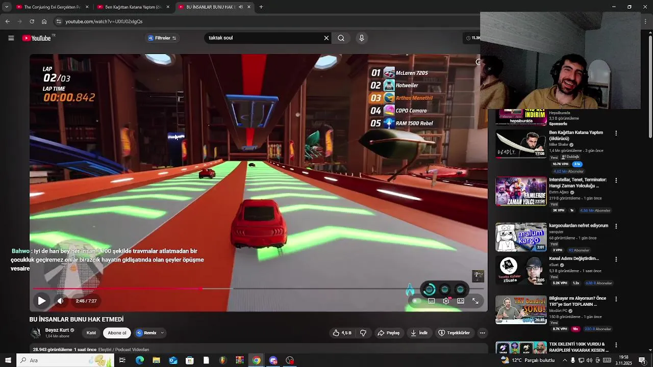
Task: Open Evrim Ağacı channel link
Action: (x=559, y=192)
